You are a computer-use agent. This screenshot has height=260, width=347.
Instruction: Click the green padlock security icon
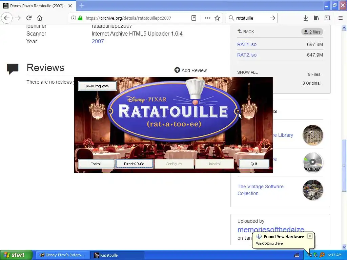tap(80, 18)
